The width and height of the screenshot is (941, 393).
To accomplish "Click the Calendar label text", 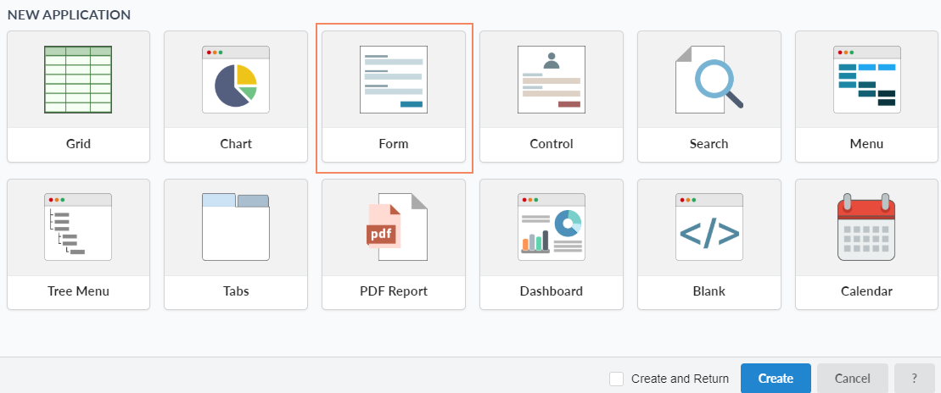I will [866, 291].
